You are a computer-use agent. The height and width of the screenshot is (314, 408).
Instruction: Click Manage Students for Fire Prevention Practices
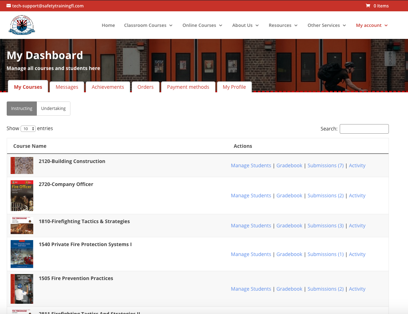[251, 289]
